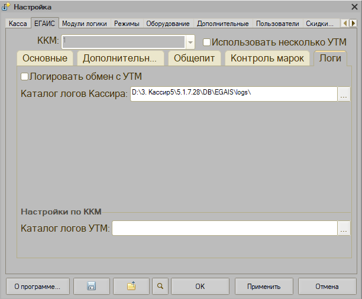Viewport: 362px width, 299px height.
Task: Click the export settings folder icon
Action: tap(131, 287)
